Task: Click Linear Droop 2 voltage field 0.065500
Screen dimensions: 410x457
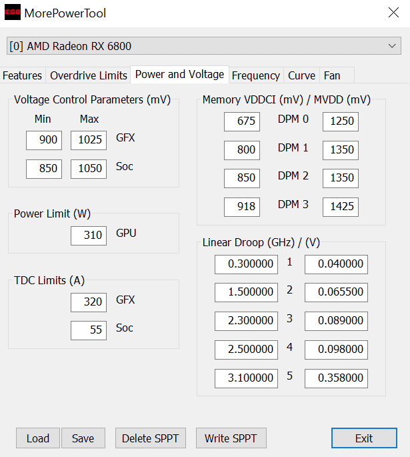Action: [x=336, y=292]
